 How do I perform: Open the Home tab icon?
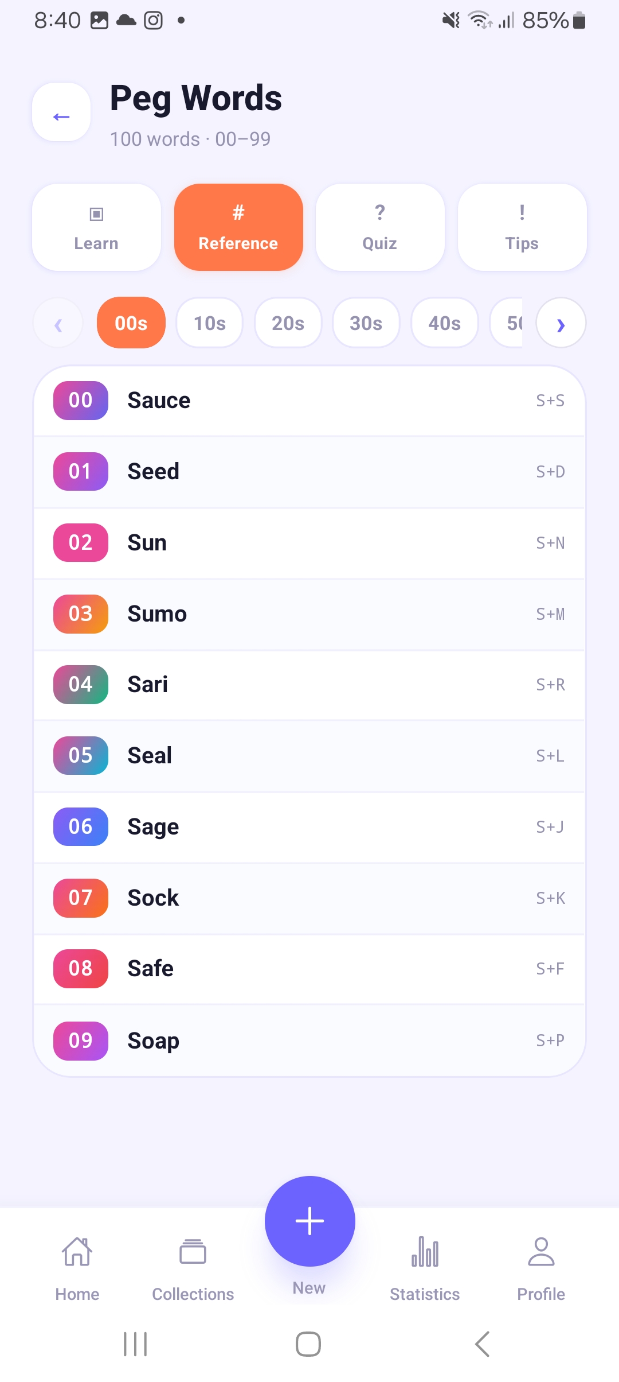(x=77, y=1251)
